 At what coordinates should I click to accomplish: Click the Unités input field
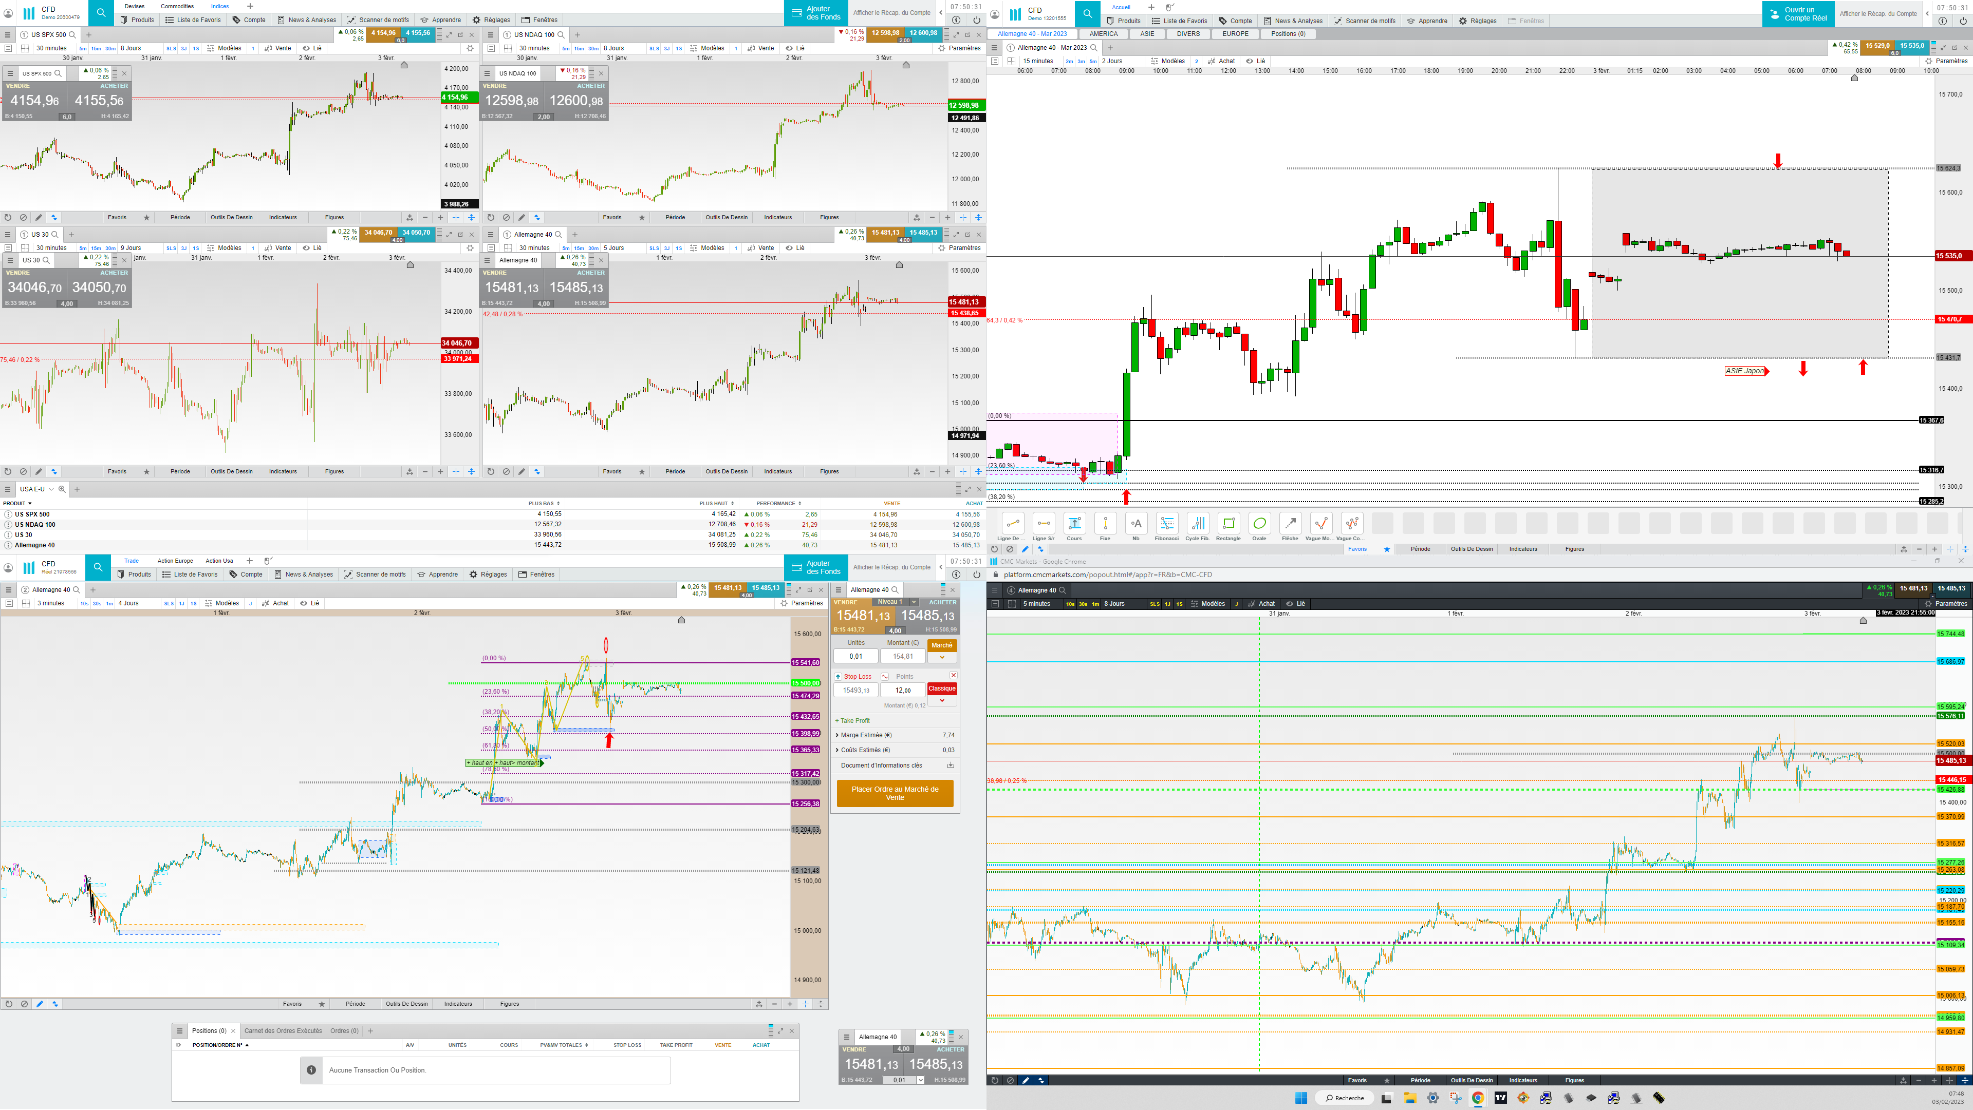coord(855,656)
